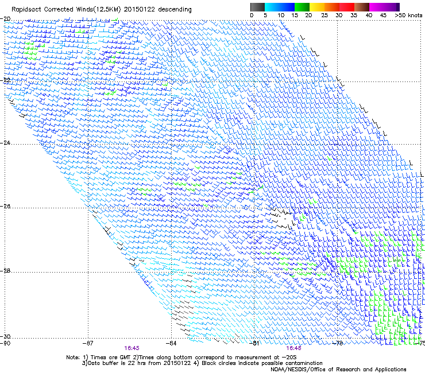Click the gray 0-5 knots color segment
Screen dimensions: 425x373
pyautogui.click(x=257, y=7)
